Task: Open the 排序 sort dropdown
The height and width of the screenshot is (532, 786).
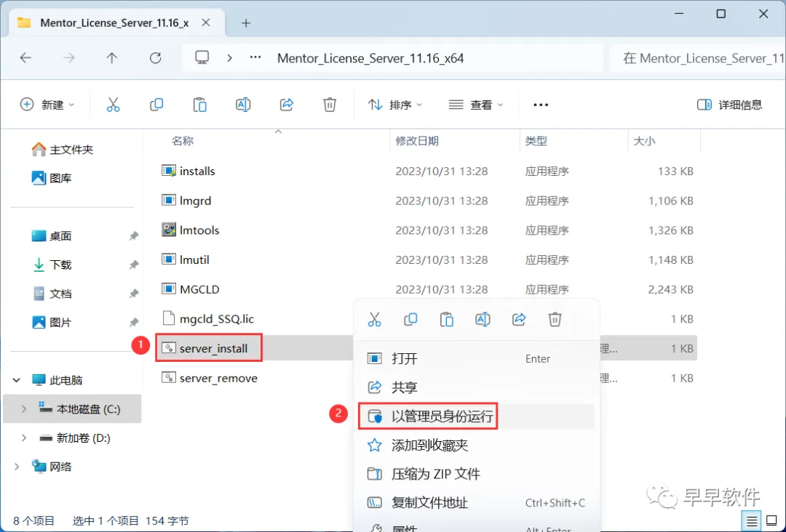Action: coord(395,105)
